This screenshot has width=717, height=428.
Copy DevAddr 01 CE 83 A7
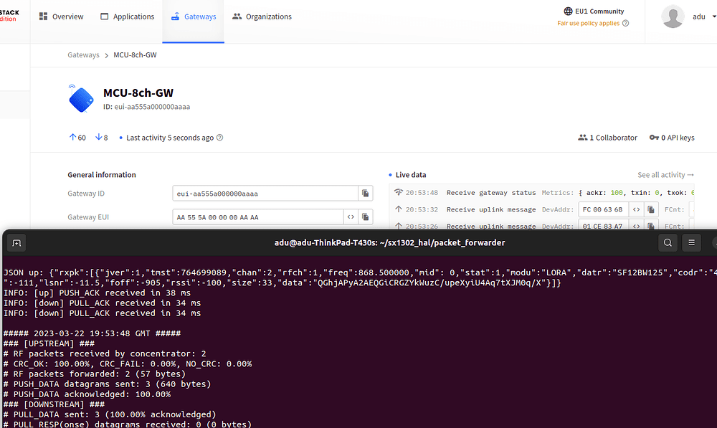pos(651,226)
